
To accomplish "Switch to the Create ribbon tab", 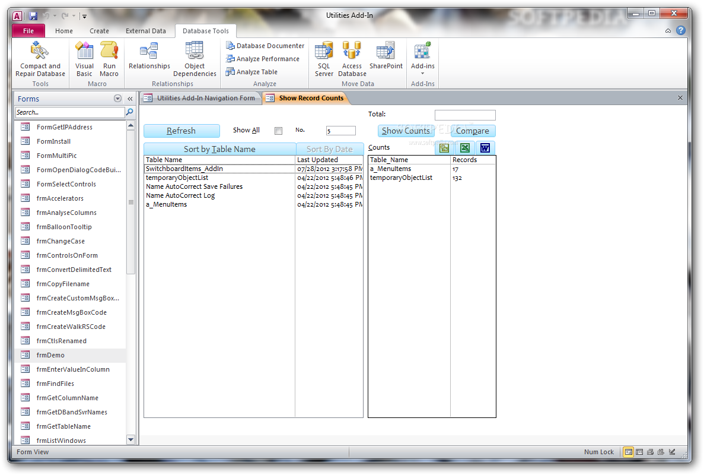I will point(99,31).
